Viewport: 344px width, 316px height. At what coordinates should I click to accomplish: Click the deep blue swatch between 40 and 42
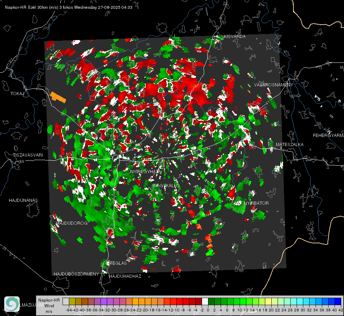(338, 301)
